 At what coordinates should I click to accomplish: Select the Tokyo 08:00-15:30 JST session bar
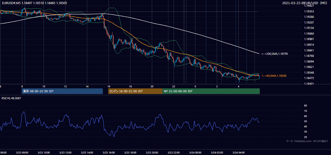(62, 91)
